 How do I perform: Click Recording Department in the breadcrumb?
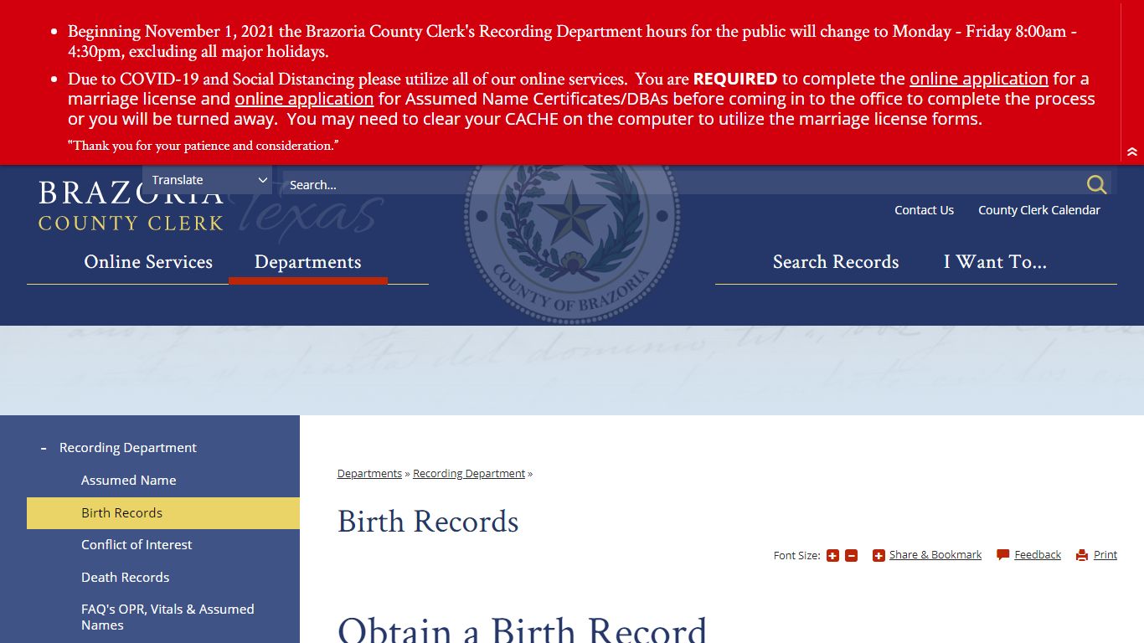point(469,474)
